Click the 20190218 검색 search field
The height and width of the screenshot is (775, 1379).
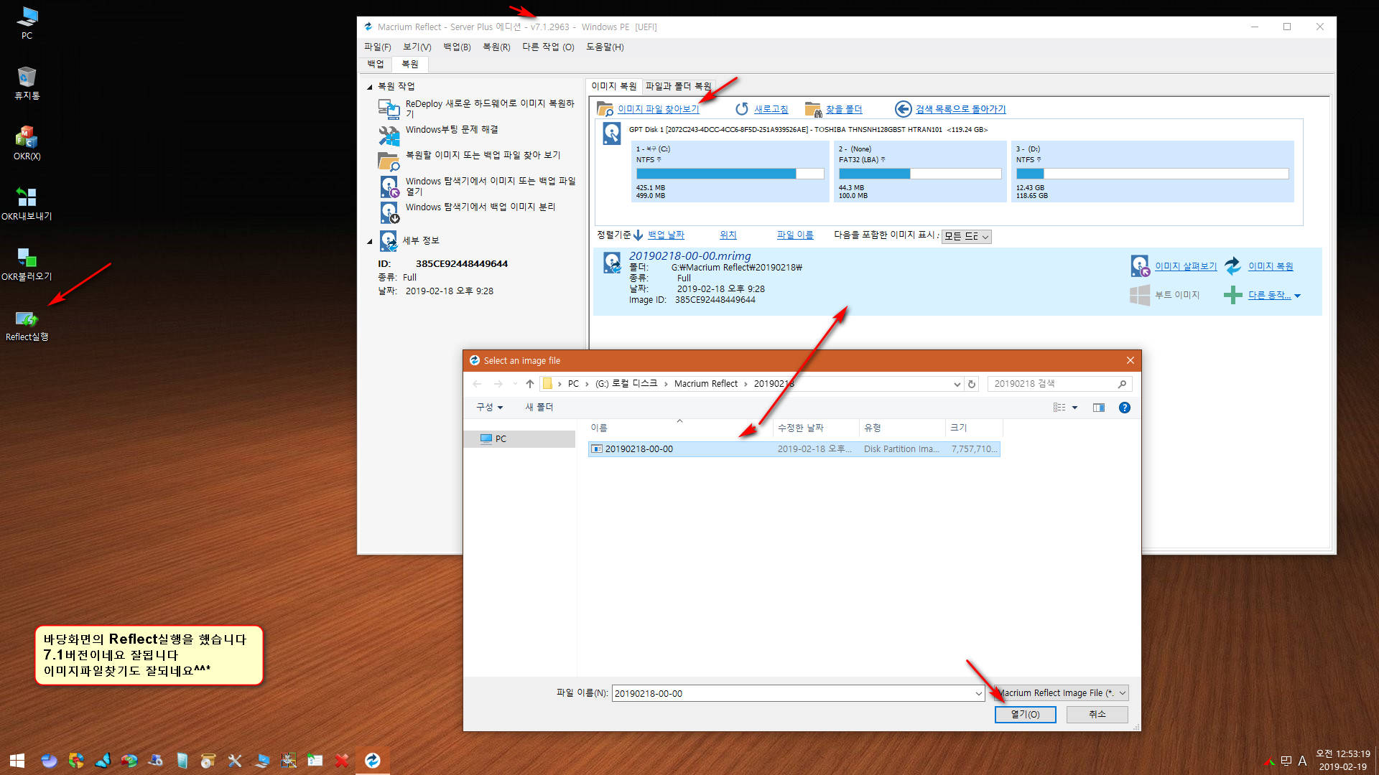coord(1059,384)
